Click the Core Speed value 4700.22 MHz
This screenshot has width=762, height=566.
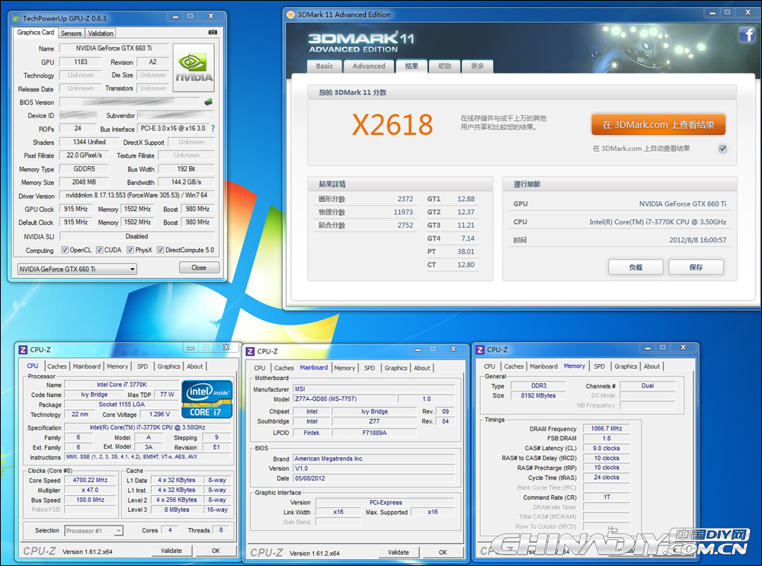[x=91, y=480]
